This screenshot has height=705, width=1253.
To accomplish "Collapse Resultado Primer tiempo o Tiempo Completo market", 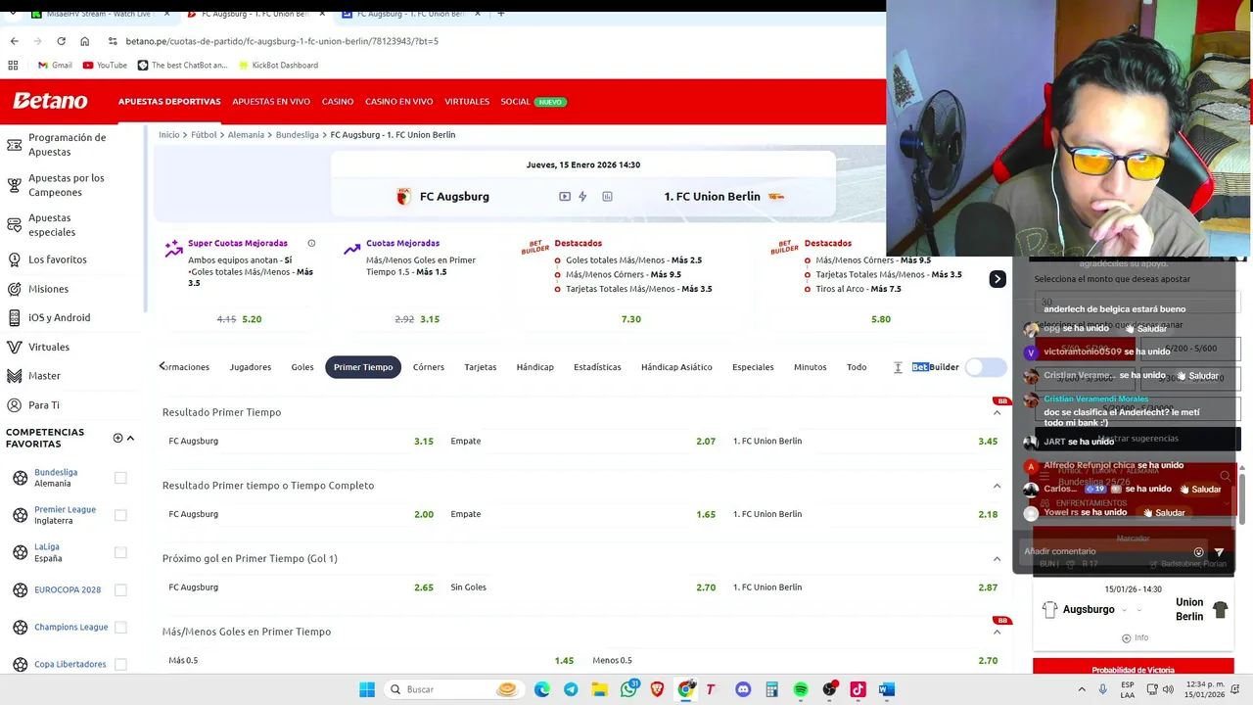I will pos(997,486).
